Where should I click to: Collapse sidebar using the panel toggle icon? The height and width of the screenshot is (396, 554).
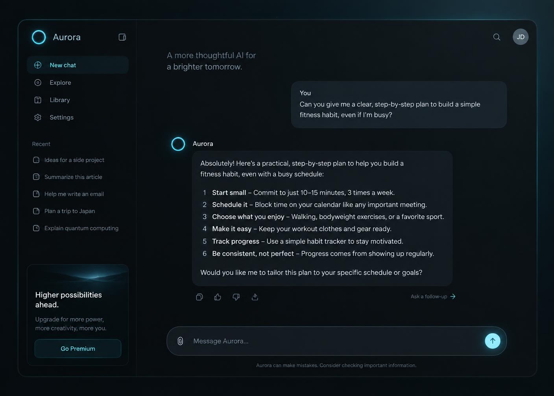tap(122, 37)
